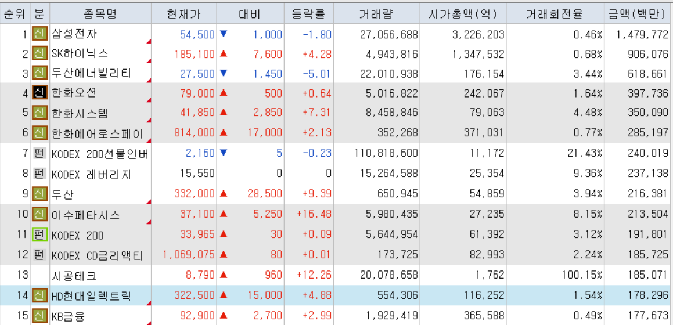Click the current price 54,500
Screen dimensions: 673x325
(197, 34)
